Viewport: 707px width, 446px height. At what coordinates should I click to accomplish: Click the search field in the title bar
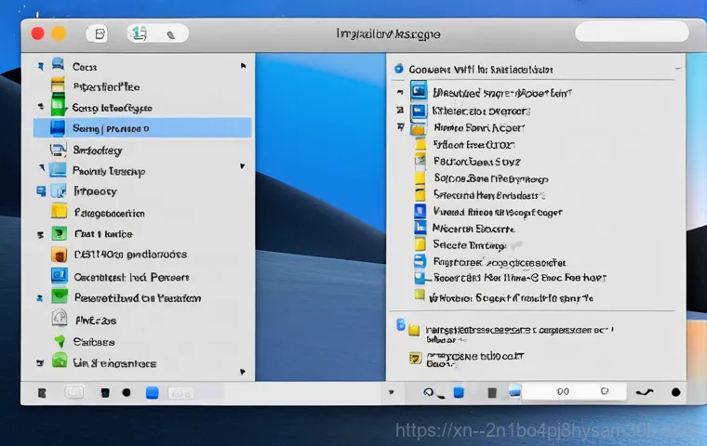632,32
